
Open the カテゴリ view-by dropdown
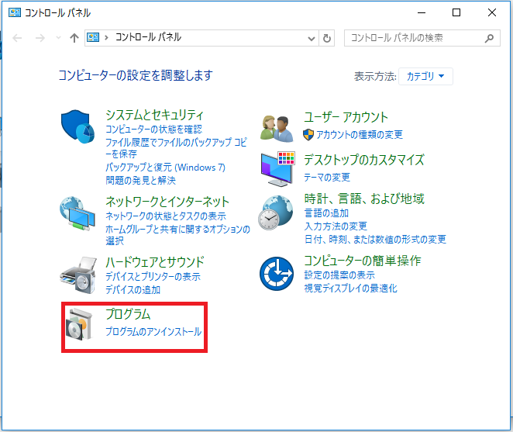tap(425, 76)
